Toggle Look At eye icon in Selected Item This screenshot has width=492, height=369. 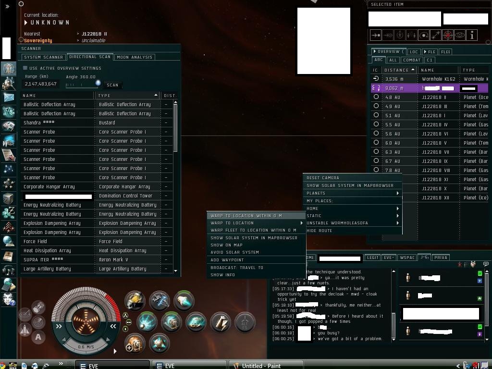[460, 35]
